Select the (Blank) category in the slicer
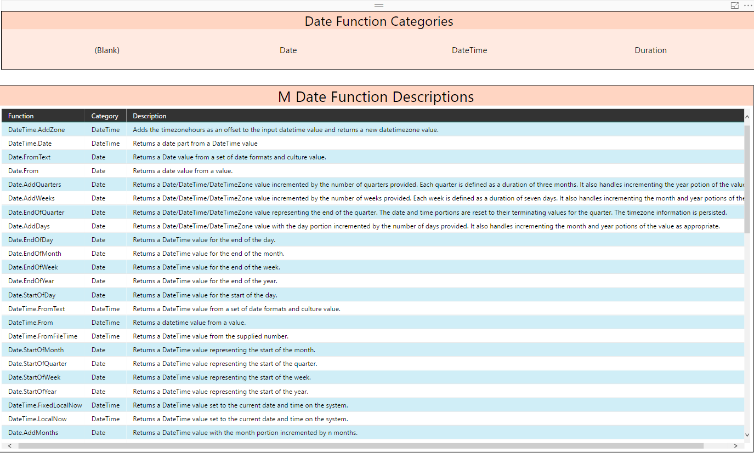Image resolution: width=754 pixels, height=453 pixels. coord(106,50)
